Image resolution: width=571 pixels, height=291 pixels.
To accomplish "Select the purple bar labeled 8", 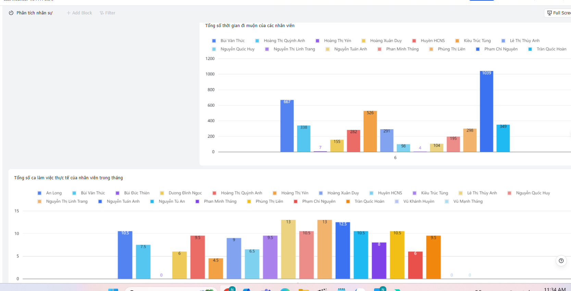I will 379,260.
